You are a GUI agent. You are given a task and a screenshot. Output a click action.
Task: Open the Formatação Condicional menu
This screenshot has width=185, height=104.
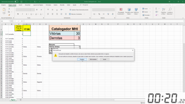point(121,11)
